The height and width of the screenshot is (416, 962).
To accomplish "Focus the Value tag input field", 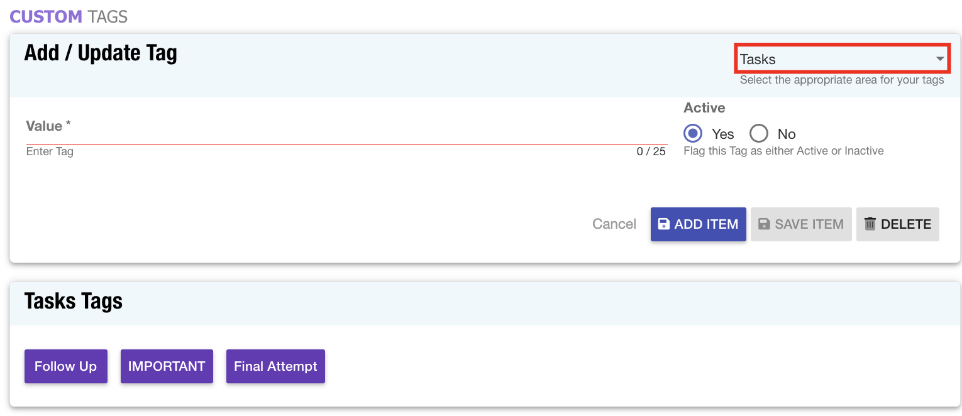I will [x=346, y=134].
